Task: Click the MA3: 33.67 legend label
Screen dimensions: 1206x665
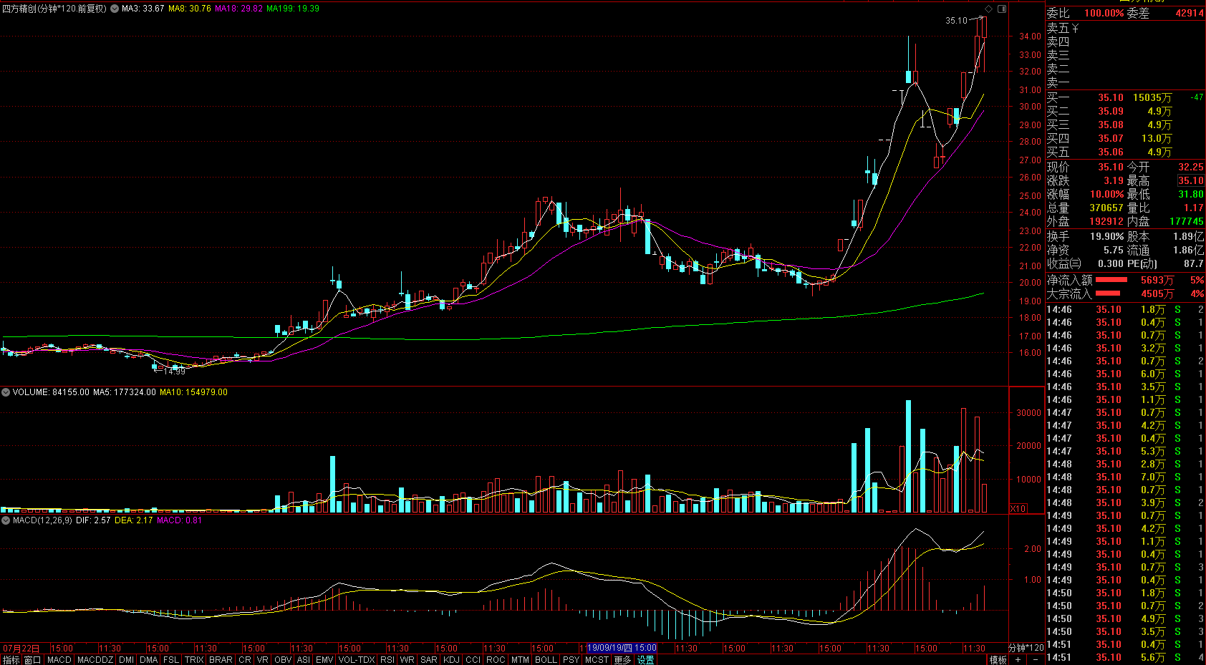Action: 143,9
